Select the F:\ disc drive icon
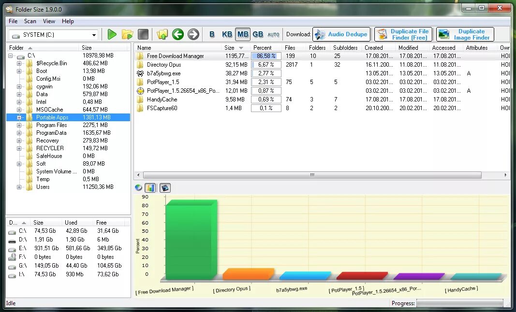The width and height of the screenshot is (516, 312). 12,257
